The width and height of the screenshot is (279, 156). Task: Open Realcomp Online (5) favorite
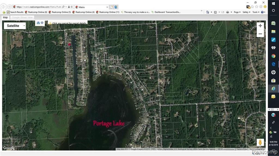60,12
